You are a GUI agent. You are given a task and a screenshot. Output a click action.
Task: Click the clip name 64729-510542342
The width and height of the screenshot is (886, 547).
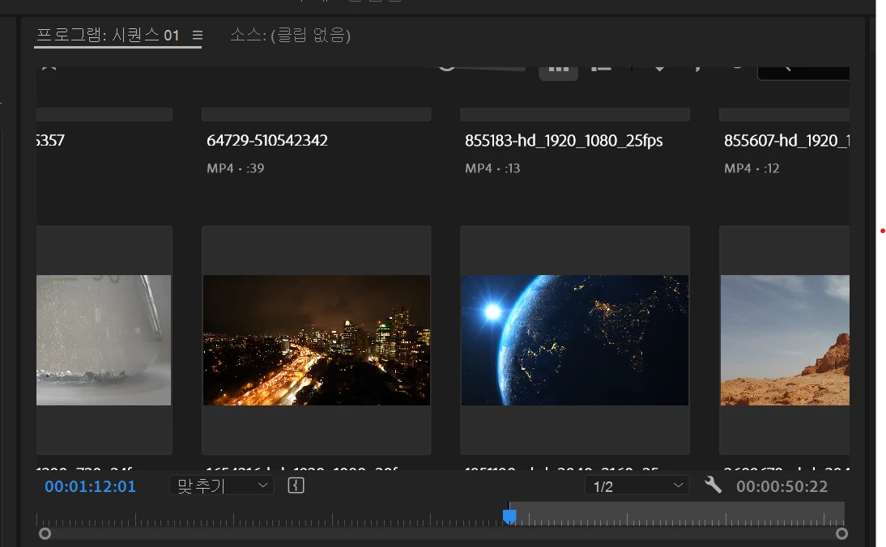tap(267, 141)
